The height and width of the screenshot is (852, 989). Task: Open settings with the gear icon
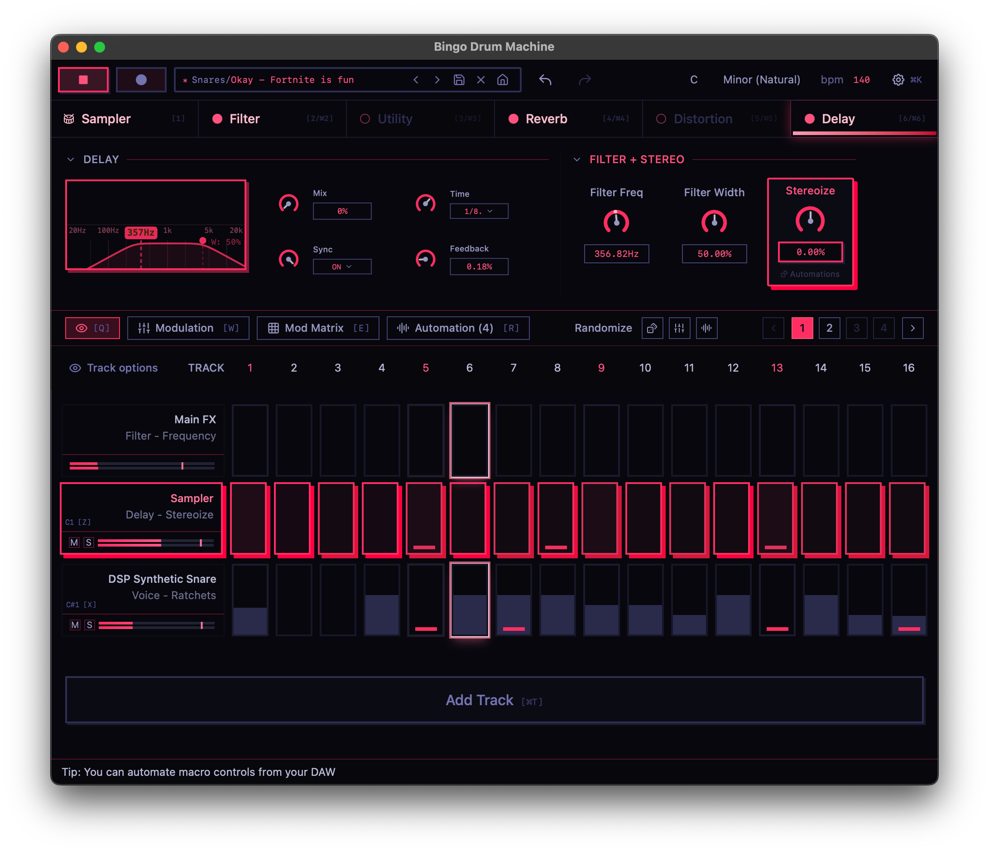898,80
